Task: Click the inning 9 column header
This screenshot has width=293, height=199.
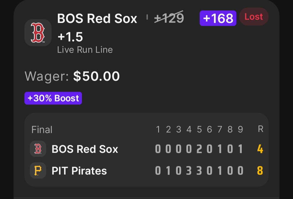Action: click(x=240, y=129)
